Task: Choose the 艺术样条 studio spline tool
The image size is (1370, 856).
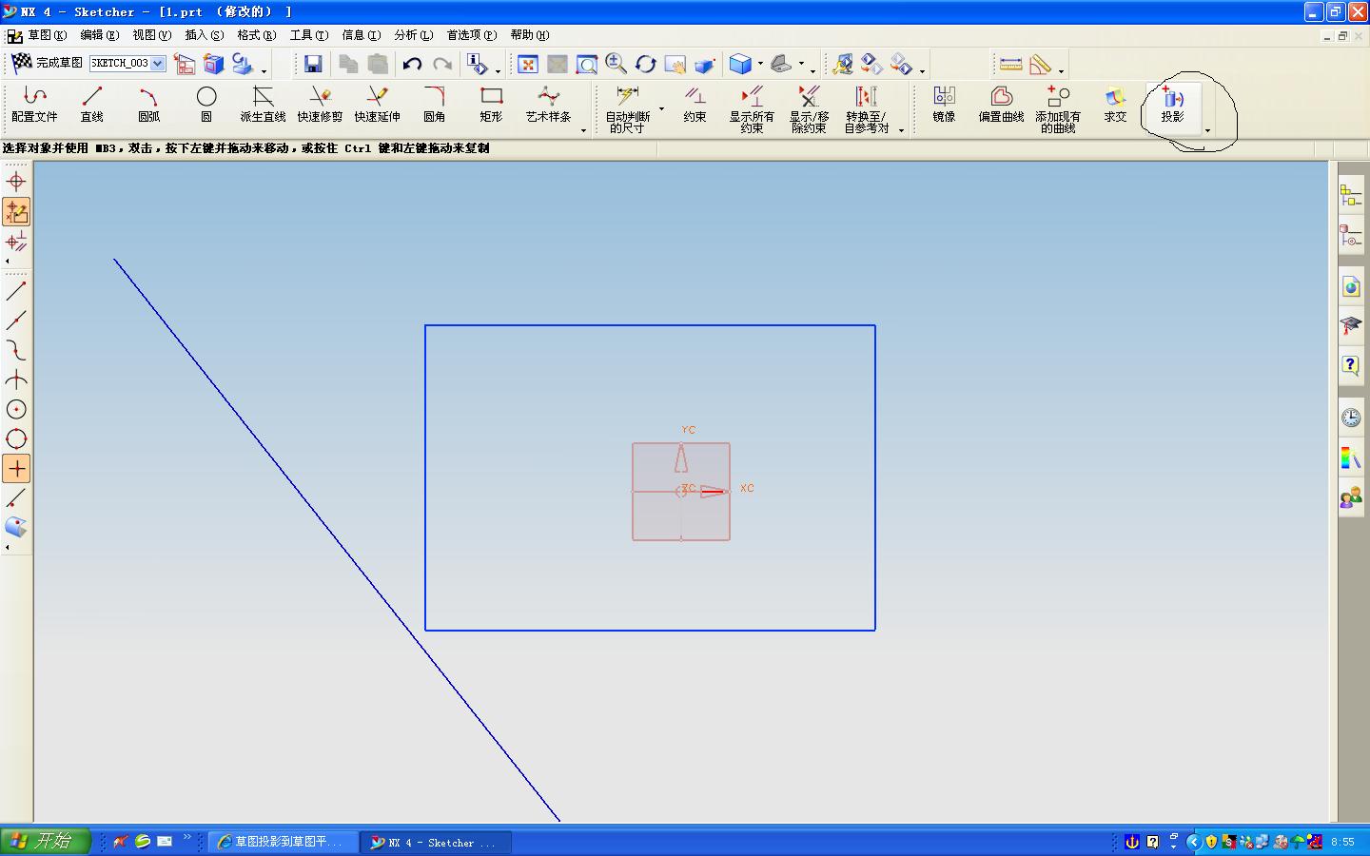Action: tap(548, 105)
